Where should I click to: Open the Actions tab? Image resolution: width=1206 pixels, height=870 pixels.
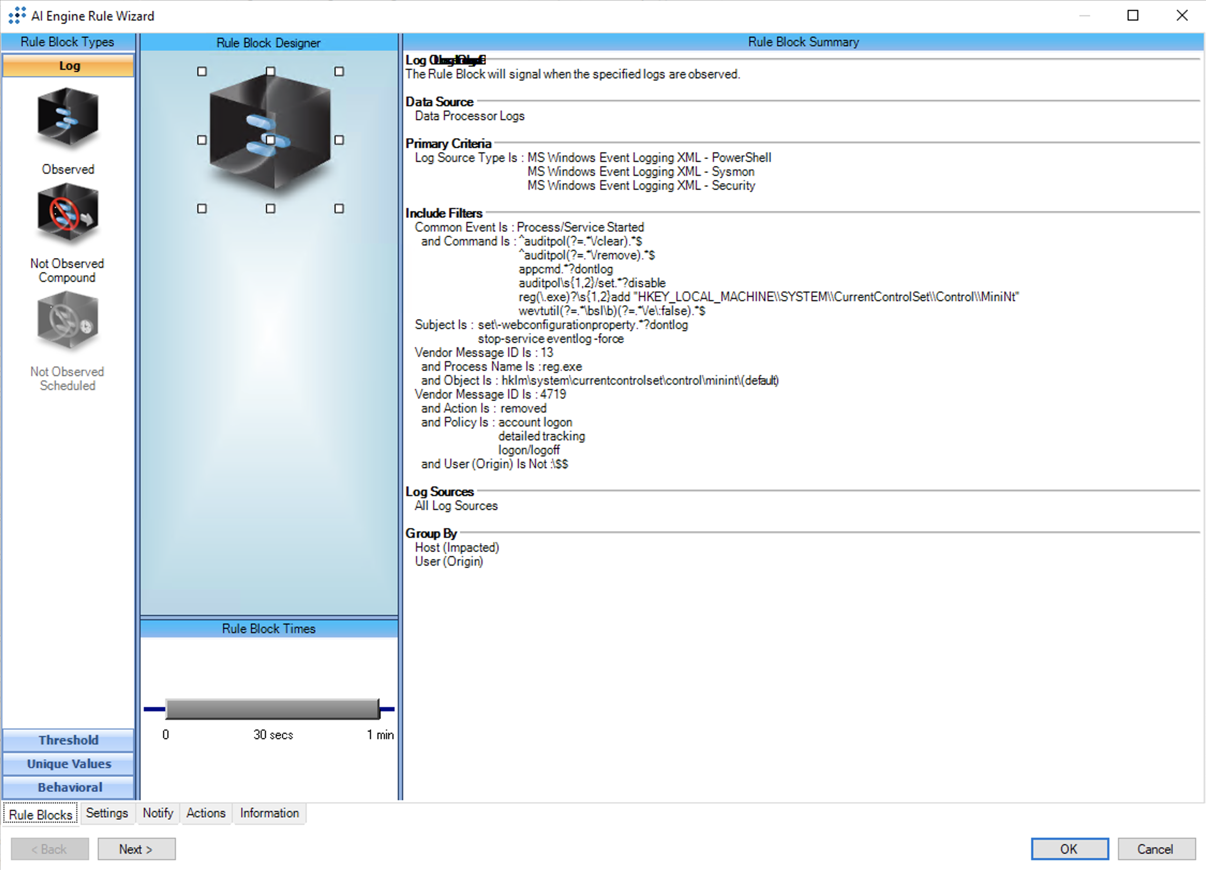pos(205,813)
